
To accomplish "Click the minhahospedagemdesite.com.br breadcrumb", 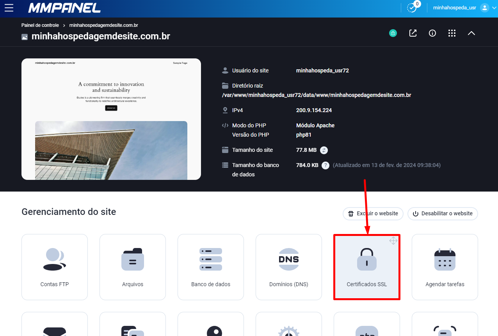I will 104,25.
